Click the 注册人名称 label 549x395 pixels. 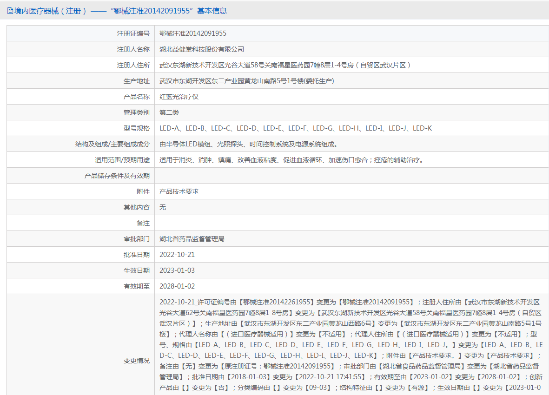133,49
